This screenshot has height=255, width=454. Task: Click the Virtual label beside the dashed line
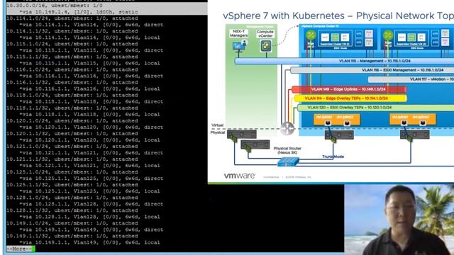click(x=218, y=125)
